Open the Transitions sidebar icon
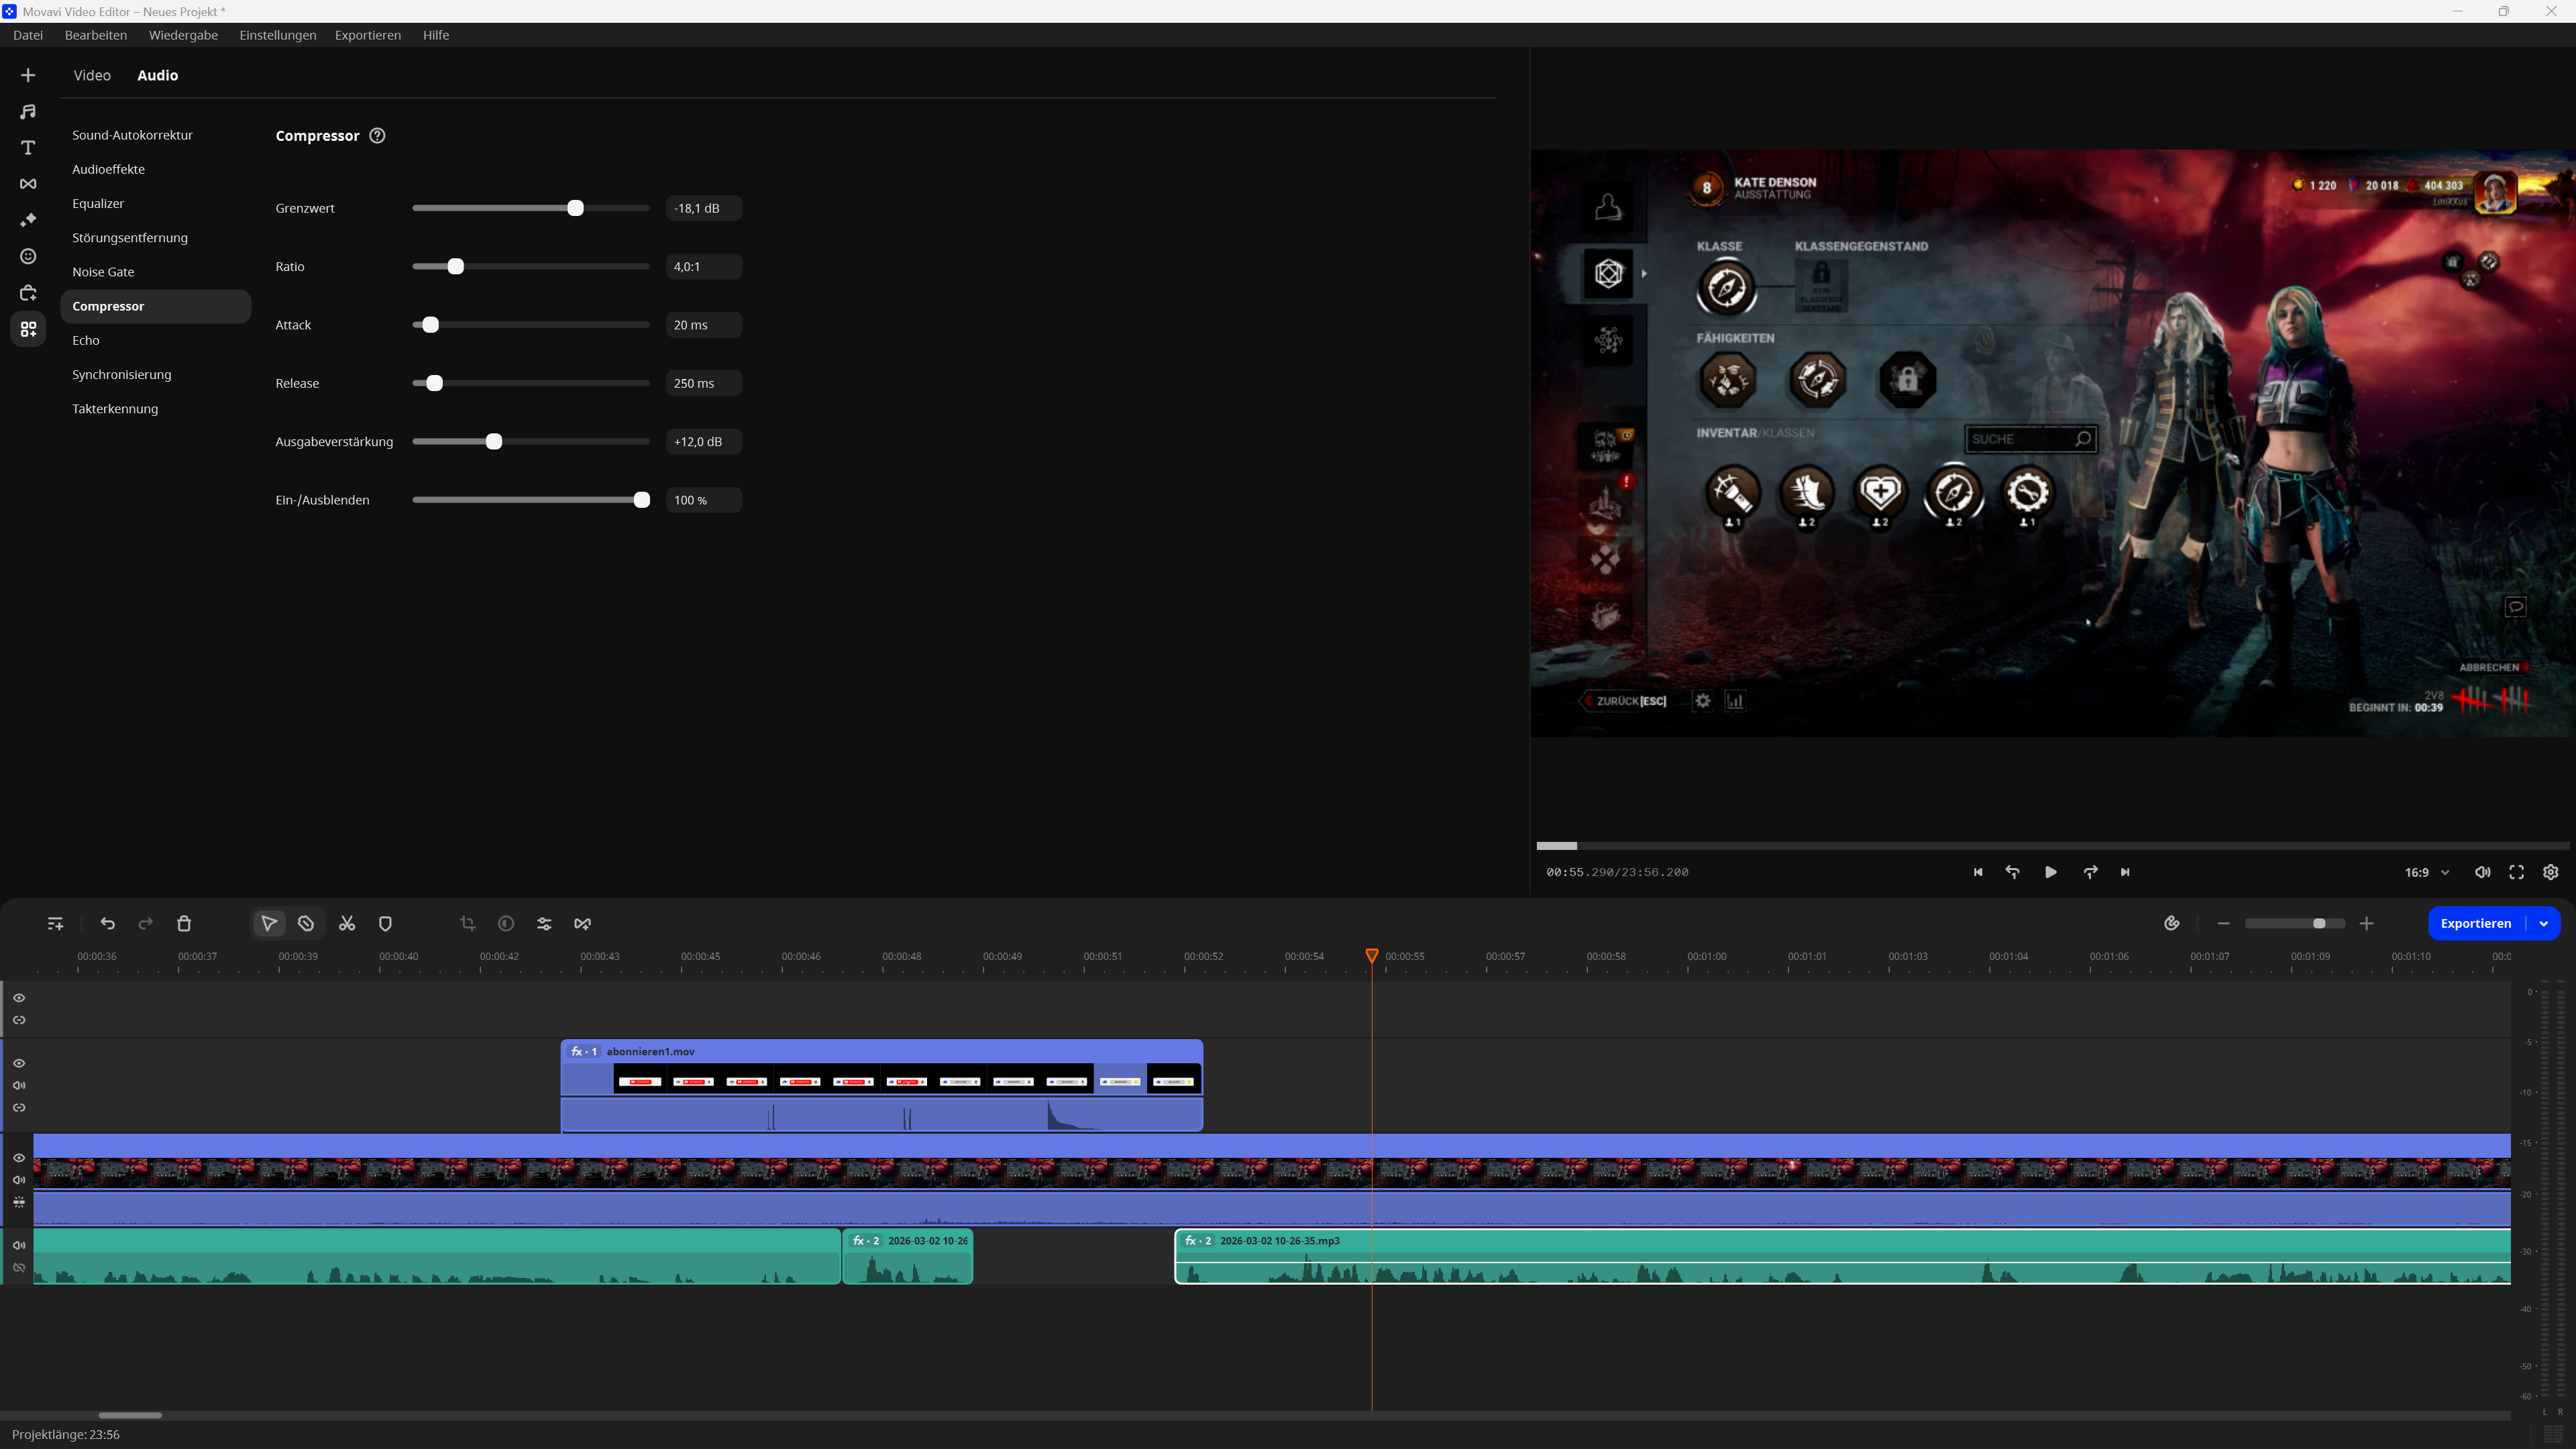The width and height of the screenshot is (2576, 1449). [28, 184]
